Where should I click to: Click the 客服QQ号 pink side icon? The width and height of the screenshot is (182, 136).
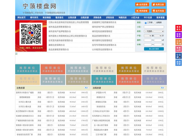coord(178,49)
